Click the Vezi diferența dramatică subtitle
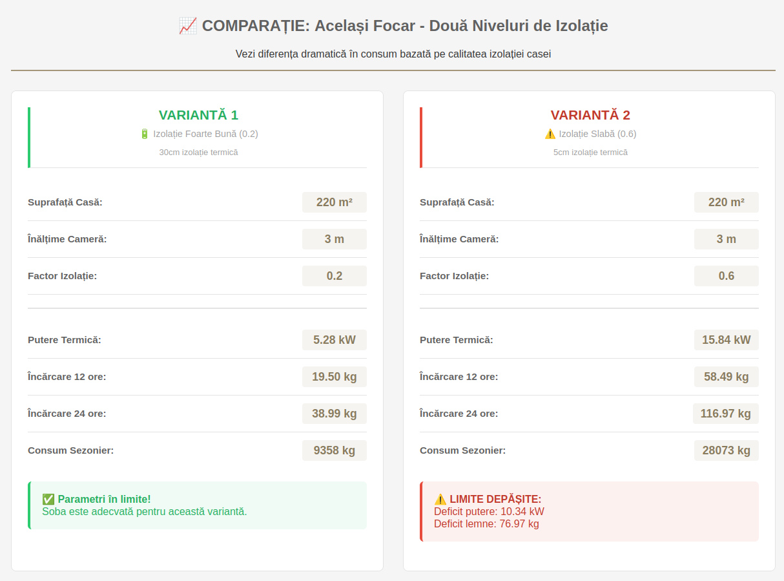Screen dimensions: 784x581 click(393, 54)
